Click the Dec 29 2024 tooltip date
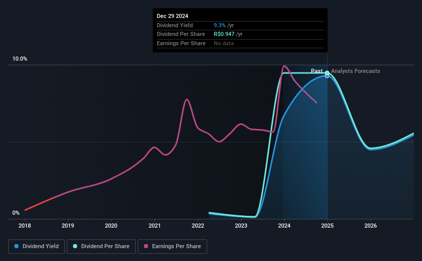 click(x=173, y=16)
